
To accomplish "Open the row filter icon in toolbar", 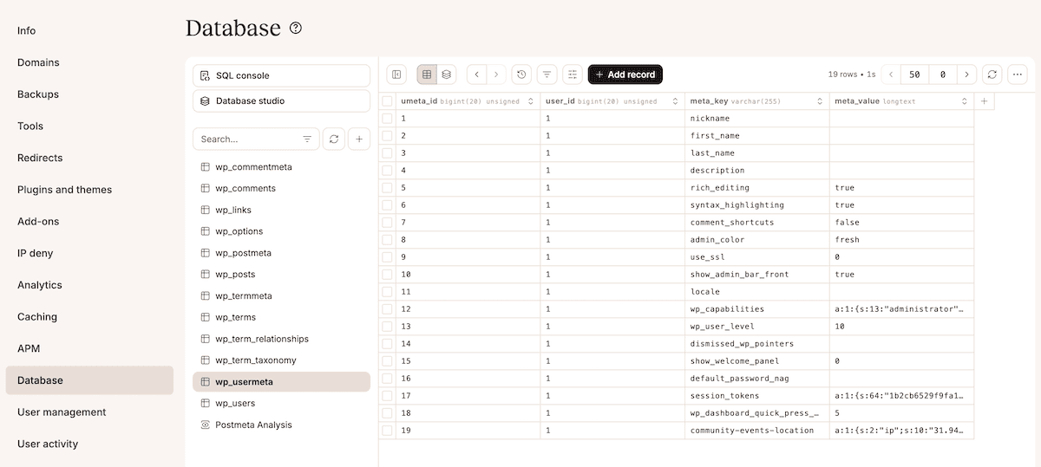I will click(547, 75).
